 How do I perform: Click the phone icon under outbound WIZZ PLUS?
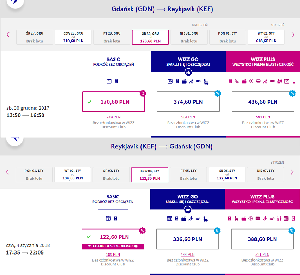coord(294,81)
